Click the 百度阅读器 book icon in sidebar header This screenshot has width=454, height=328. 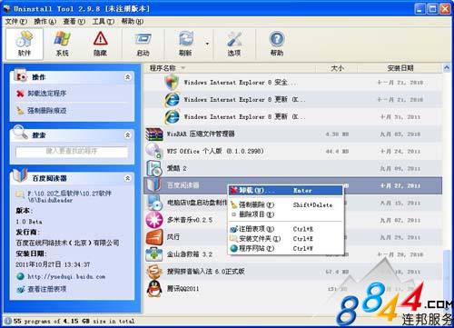[x=20, y=176]
